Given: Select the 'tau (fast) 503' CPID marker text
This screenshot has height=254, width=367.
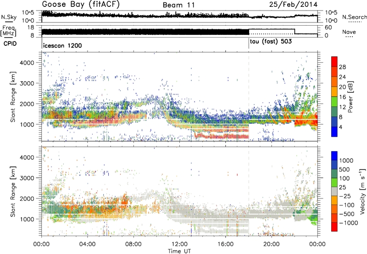Looking at the screenshot, I should pos(271,42).
